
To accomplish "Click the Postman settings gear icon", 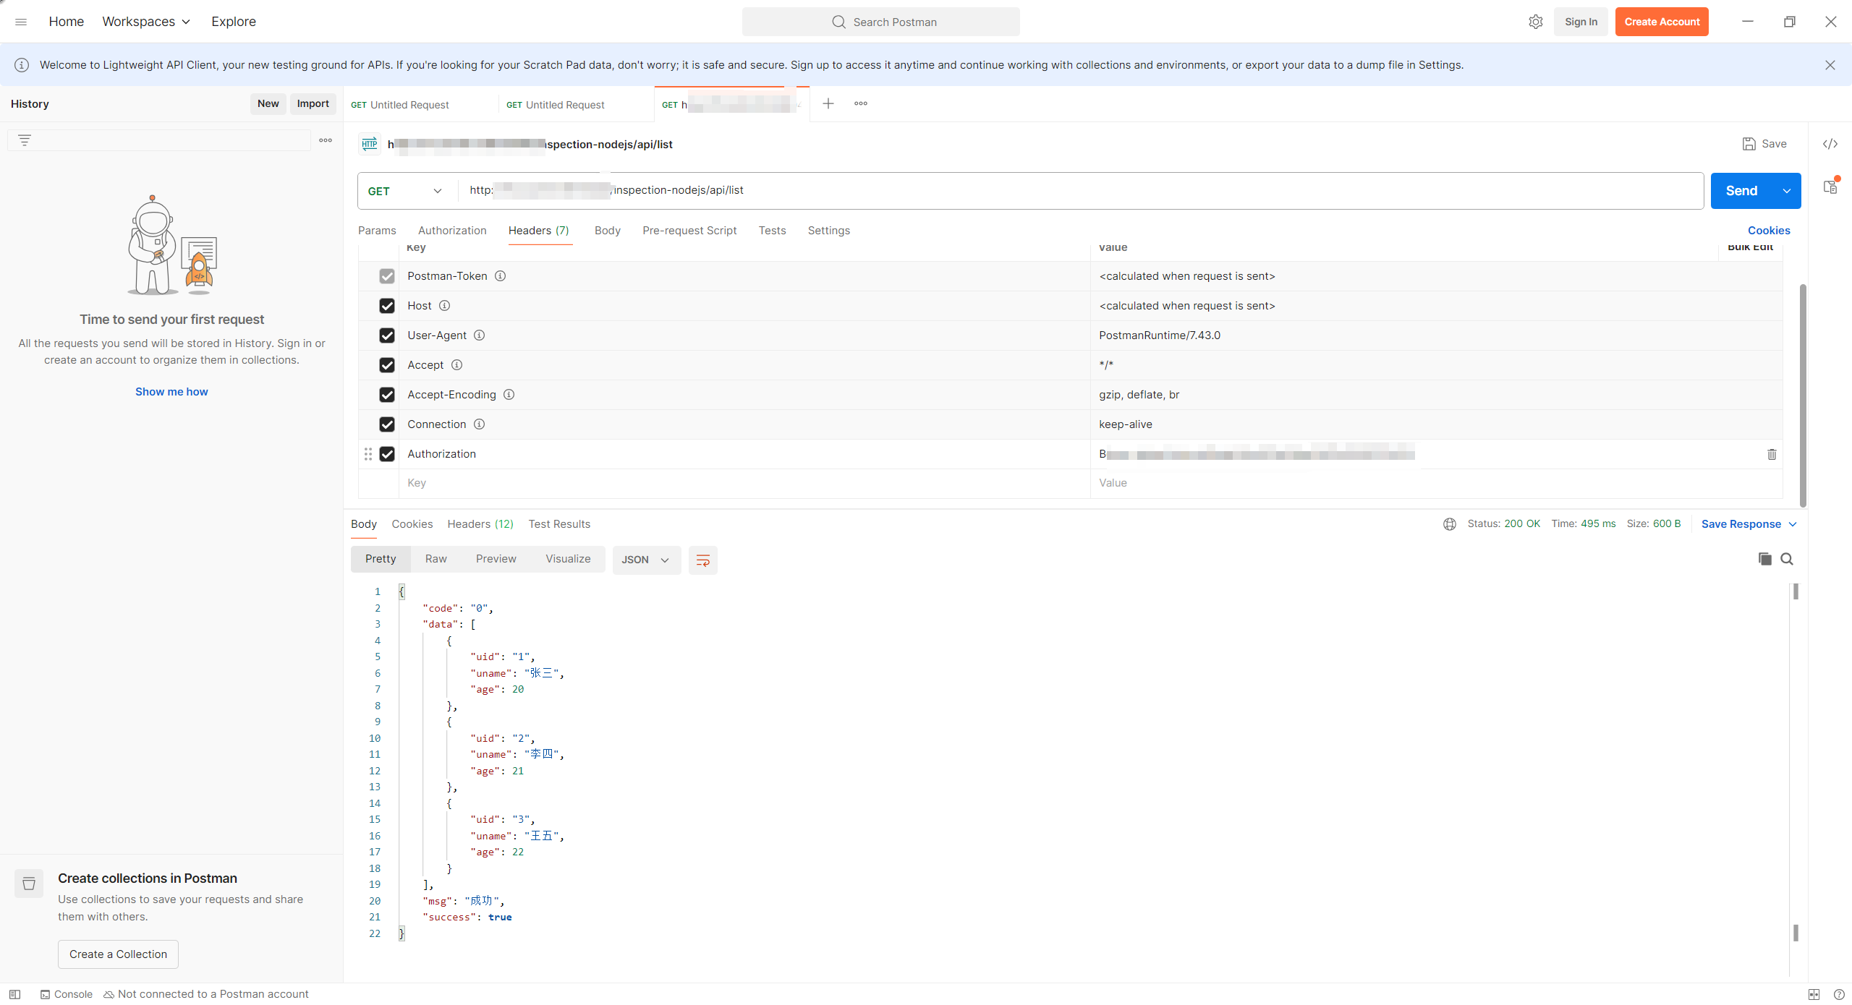I will pos(1537,21).
